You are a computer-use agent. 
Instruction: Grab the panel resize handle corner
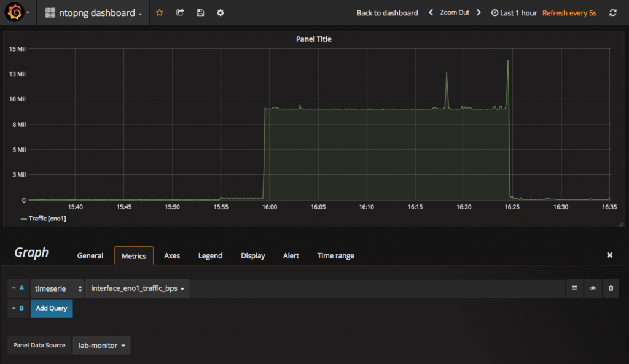coord(622,223)
